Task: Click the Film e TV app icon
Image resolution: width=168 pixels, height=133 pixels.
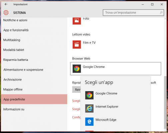Action: (x=77, y=45)
